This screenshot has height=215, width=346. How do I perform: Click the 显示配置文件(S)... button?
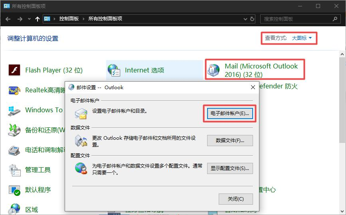(229, 168)
